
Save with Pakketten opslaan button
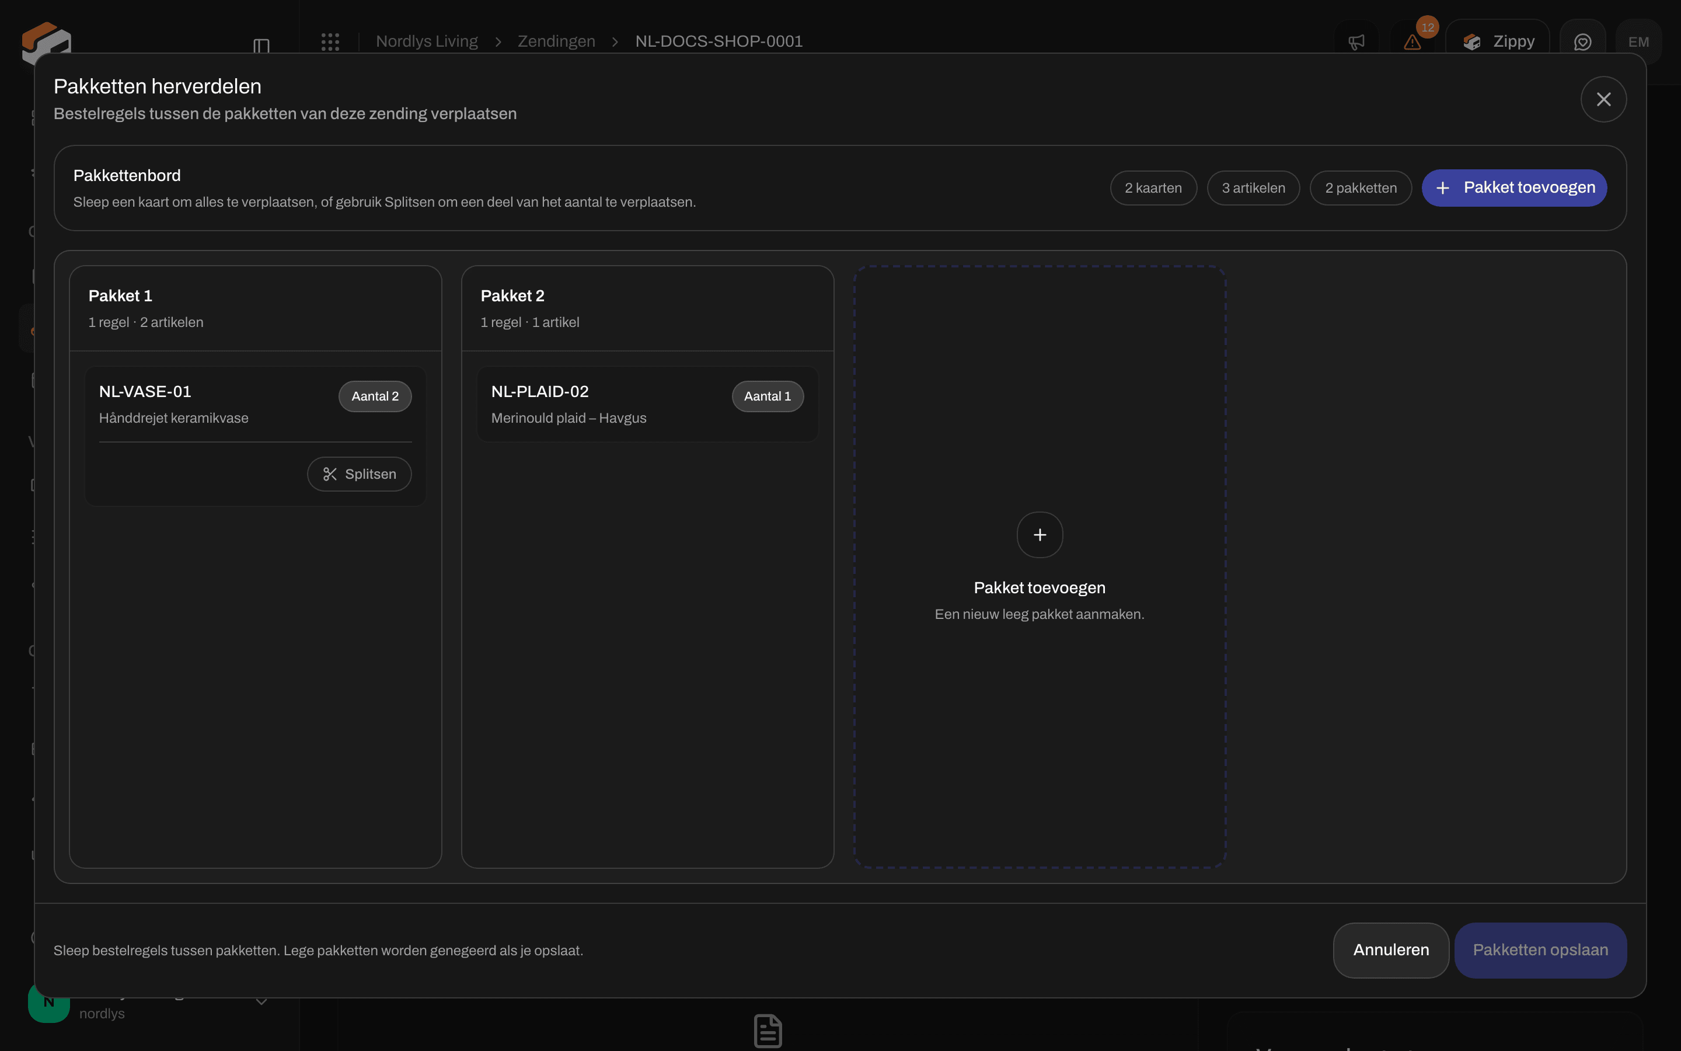(x=1541, y=950)
